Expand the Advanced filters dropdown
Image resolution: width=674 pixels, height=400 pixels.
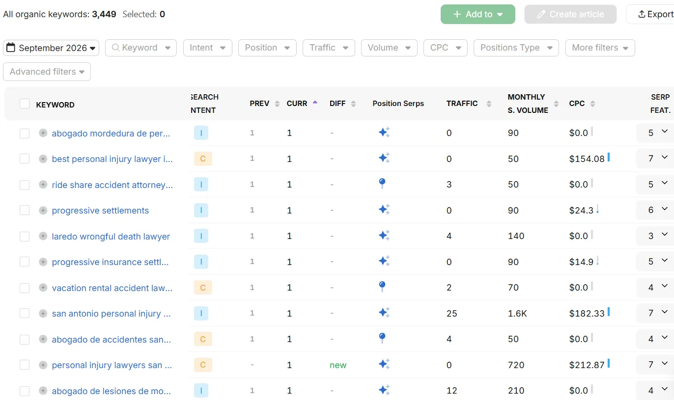pos(47,72)
